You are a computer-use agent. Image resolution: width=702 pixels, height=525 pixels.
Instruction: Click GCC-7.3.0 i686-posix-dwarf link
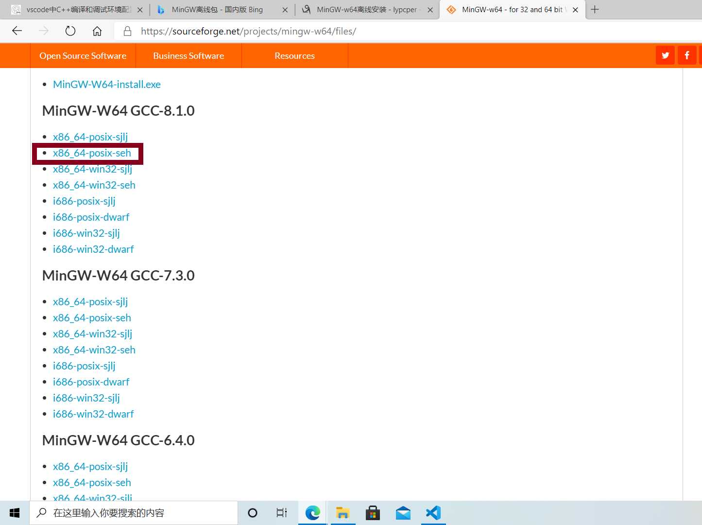coord(91,382)
